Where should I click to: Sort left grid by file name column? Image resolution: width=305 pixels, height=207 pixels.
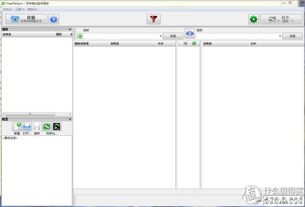point(115,44)
